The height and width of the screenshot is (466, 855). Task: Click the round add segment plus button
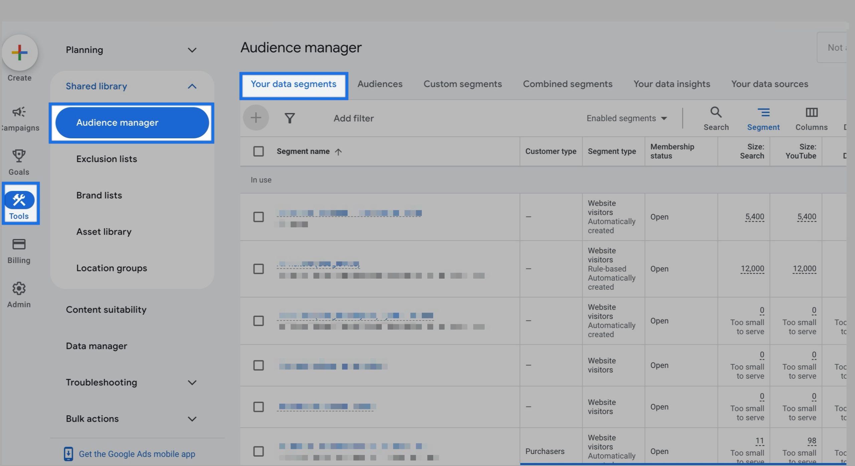pyautogui.click(x=256, y=118)
